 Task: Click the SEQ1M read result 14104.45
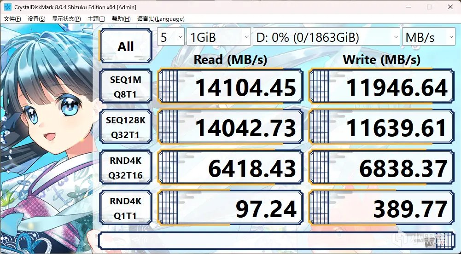230,87
